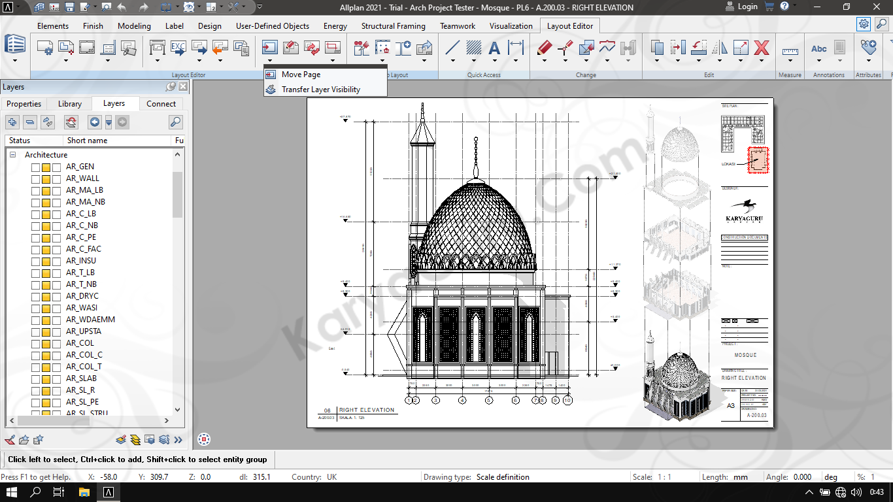Image resolution: width=893 pixels, height=502 pixels.
Task: Open the dropdown arrow under the Abc annotations tool
Action: click(818, 61)
